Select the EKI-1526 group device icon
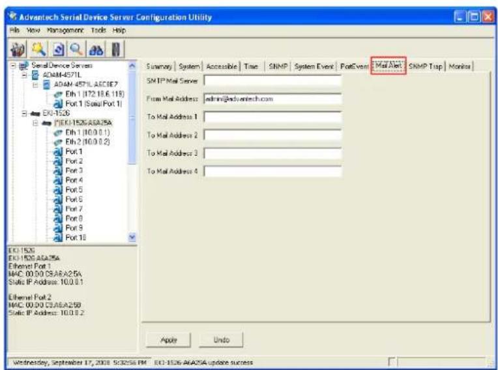 tap(35, 114)
